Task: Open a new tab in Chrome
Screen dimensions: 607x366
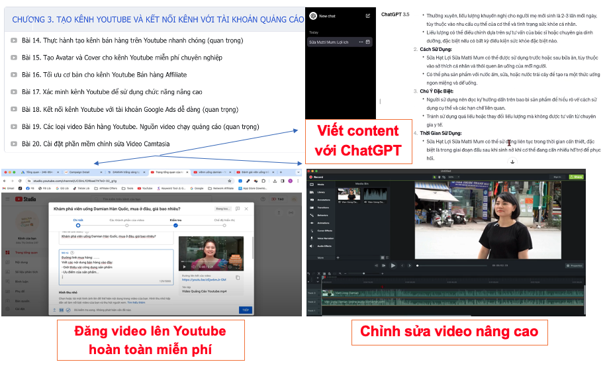Action: (281, 172)
